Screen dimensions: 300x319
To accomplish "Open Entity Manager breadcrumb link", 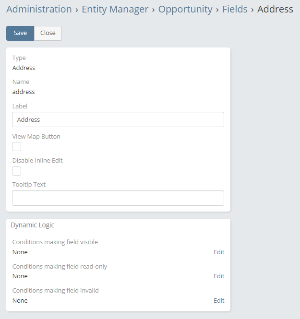I will tap(115, 9).
